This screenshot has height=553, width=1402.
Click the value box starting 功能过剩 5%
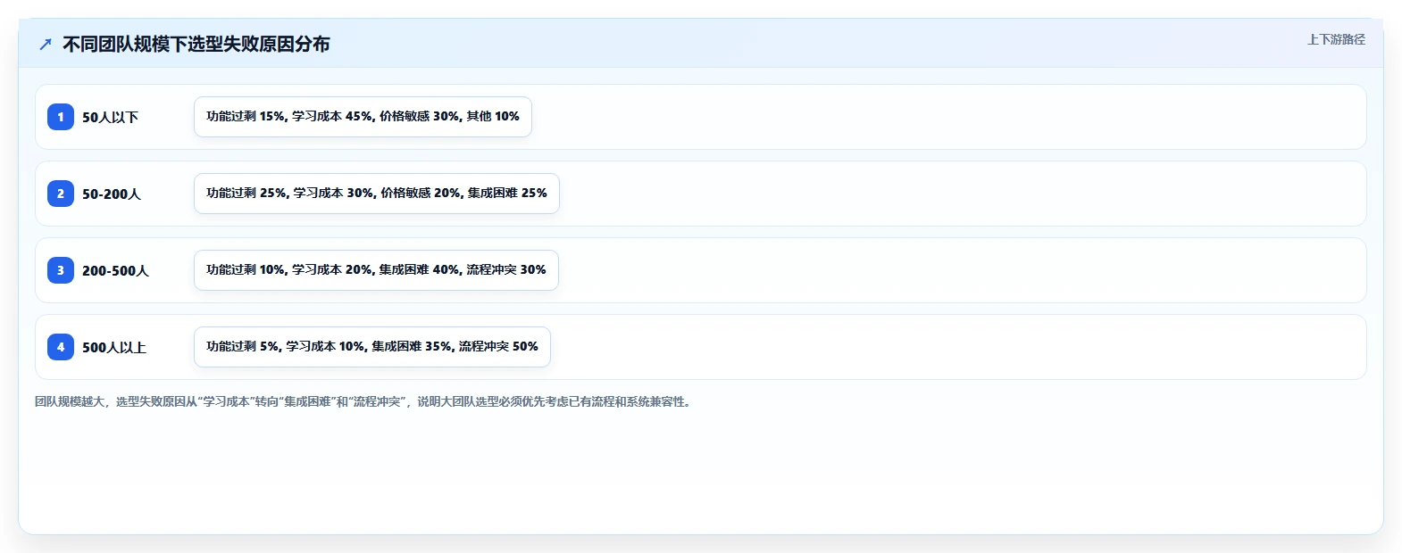click(x=372, y=347)
